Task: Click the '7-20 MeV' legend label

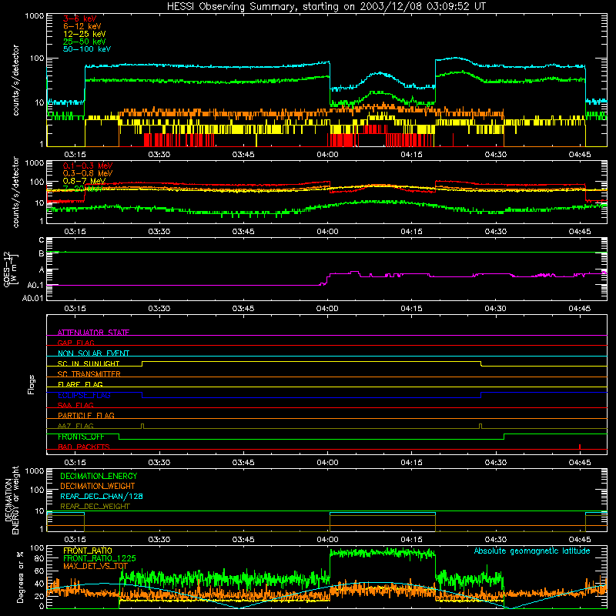Action: pyautogui.click(x=82, y=189)
